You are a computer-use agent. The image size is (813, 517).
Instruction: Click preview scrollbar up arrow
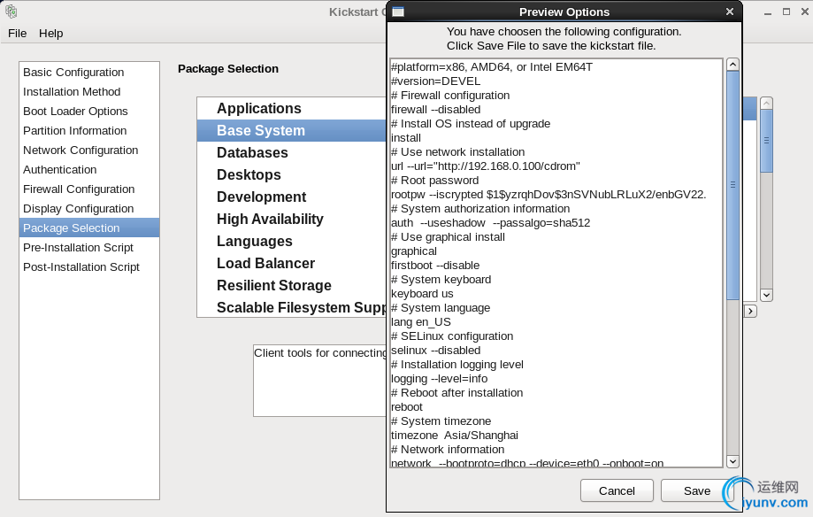click(732, 65)
